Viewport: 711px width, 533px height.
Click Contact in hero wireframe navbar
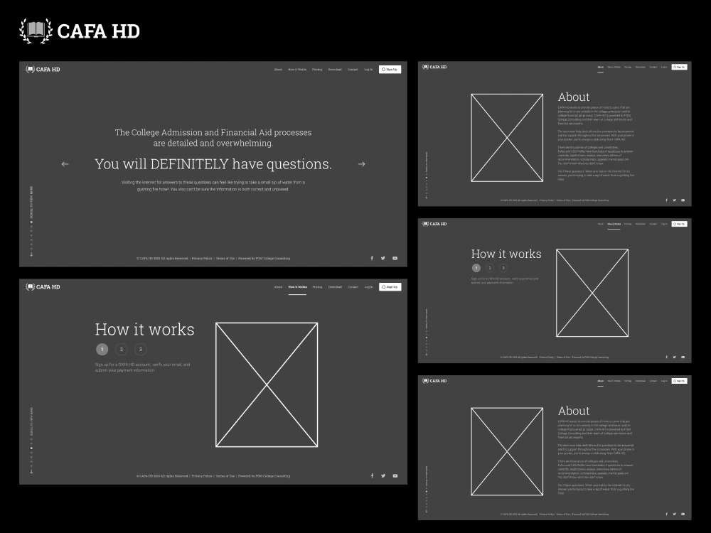pyautogui.click(x=353, y=70)
